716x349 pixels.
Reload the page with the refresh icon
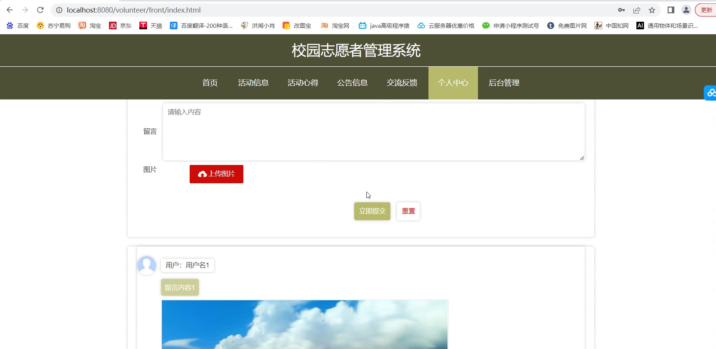pos(40,10)
